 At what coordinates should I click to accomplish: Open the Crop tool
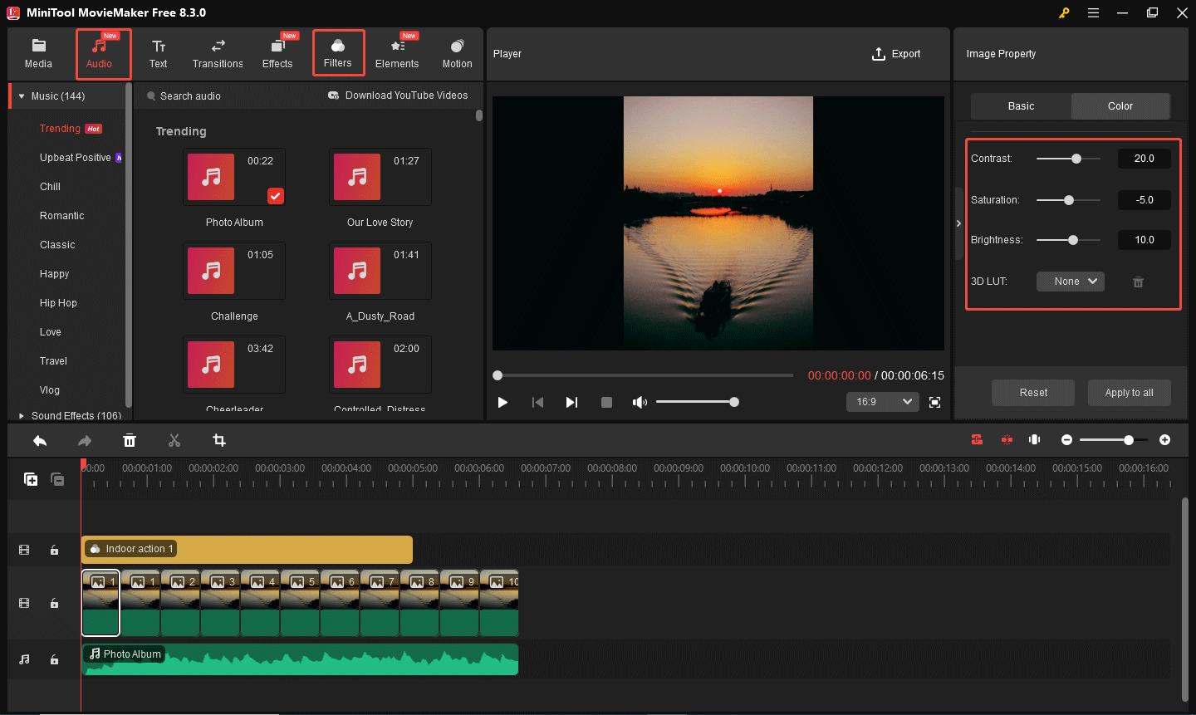[219, 440]
